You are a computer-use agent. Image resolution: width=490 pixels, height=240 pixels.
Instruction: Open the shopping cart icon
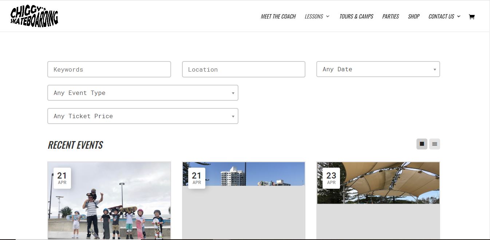471,17
